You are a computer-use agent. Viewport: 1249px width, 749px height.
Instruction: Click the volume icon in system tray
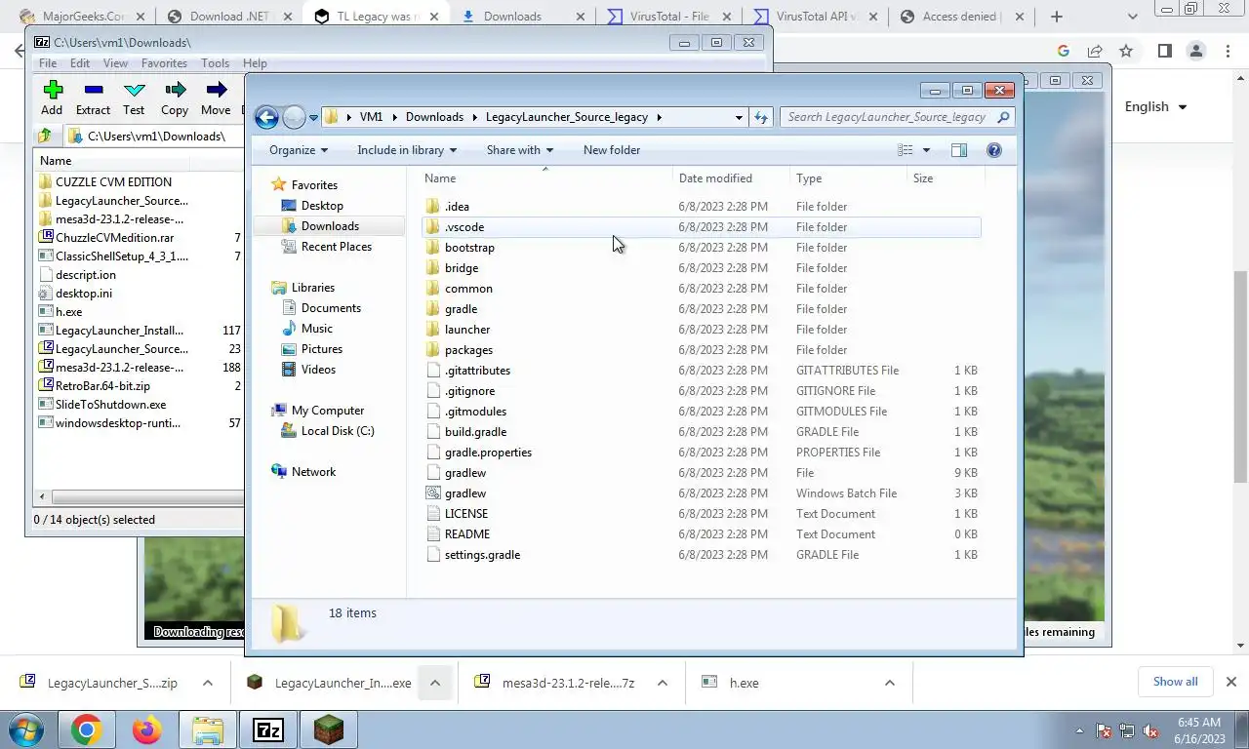pos(1150,730)
